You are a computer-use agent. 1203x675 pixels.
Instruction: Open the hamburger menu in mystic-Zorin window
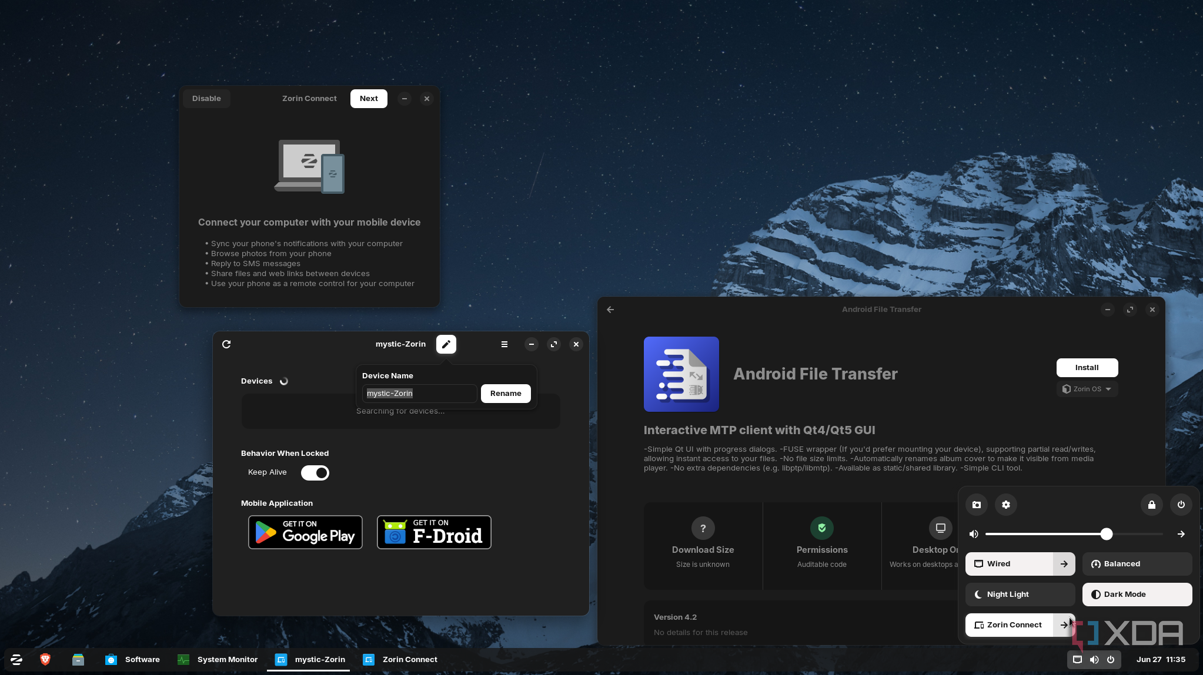coord(504,344)
